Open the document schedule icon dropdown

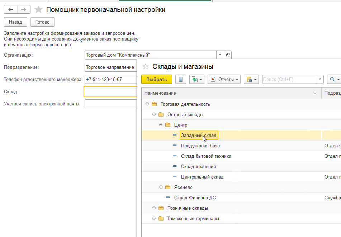pyautogui.click(x=251, y=79)
